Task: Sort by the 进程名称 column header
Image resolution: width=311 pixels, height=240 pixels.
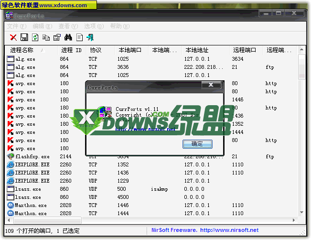Action: [31, 50]
